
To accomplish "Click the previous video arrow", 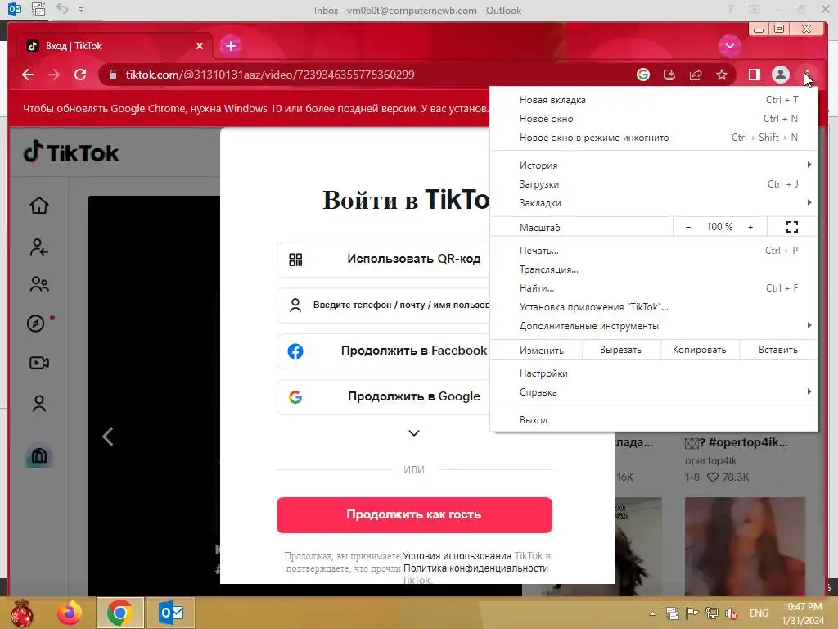I will tap(108, 437).
